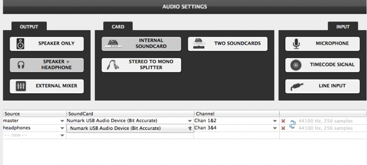Click the mixer faders icon on External Mixer
Viewport: 367px width, 165px height.
pos(21,86)
